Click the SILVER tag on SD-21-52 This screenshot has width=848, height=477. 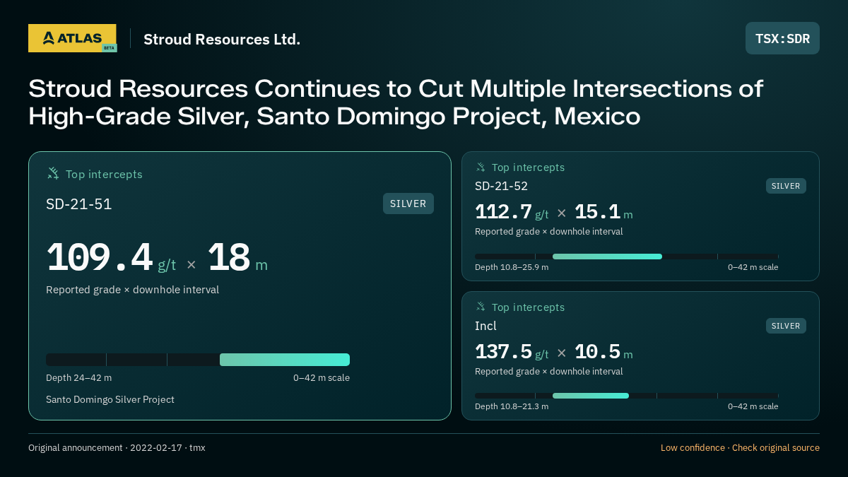786,186
